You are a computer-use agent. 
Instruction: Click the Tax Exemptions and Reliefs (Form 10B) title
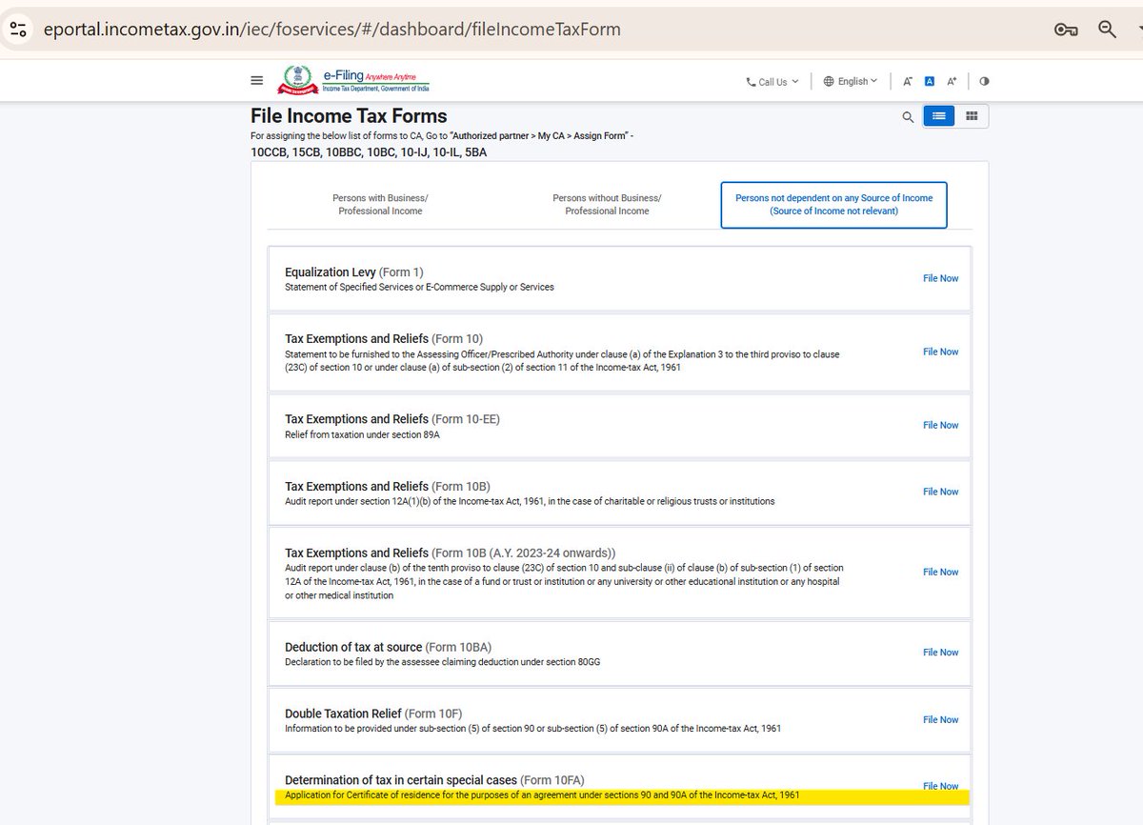(x=388, y=486)
